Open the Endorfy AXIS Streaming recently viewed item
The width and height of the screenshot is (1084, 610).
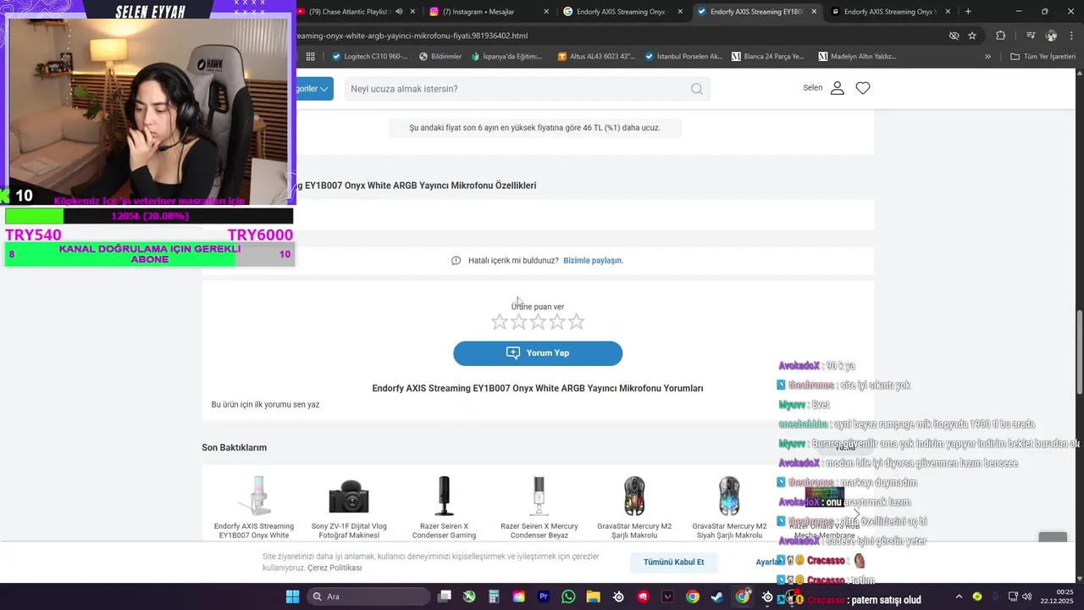254,507
